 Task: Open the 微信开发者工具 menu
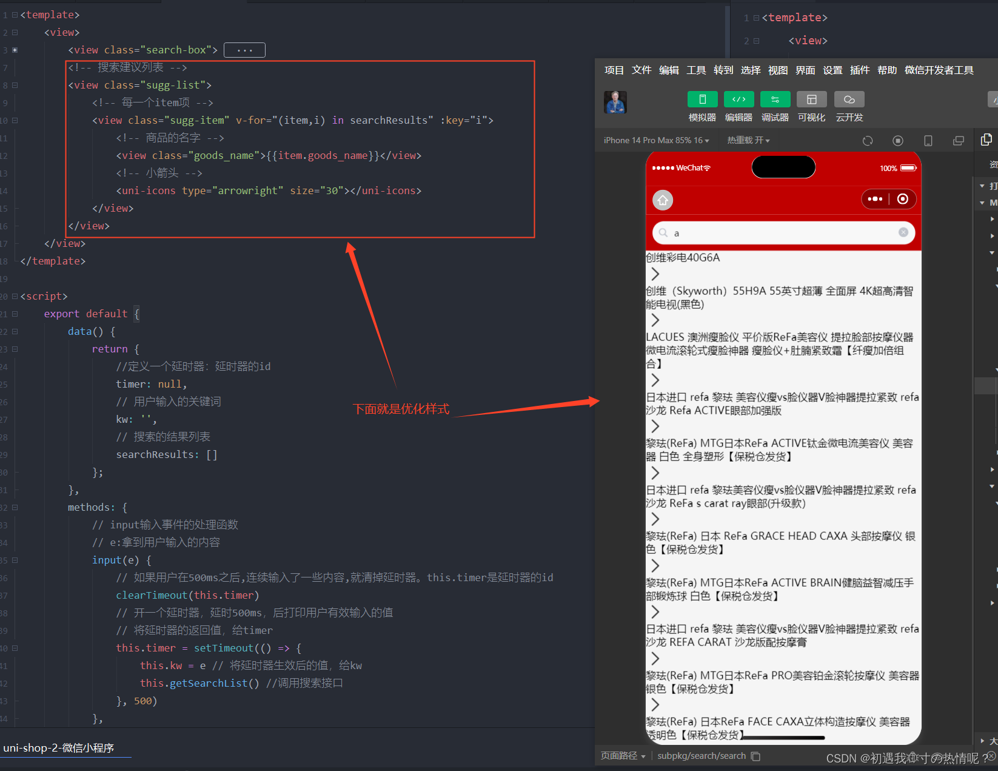[939, 70]
